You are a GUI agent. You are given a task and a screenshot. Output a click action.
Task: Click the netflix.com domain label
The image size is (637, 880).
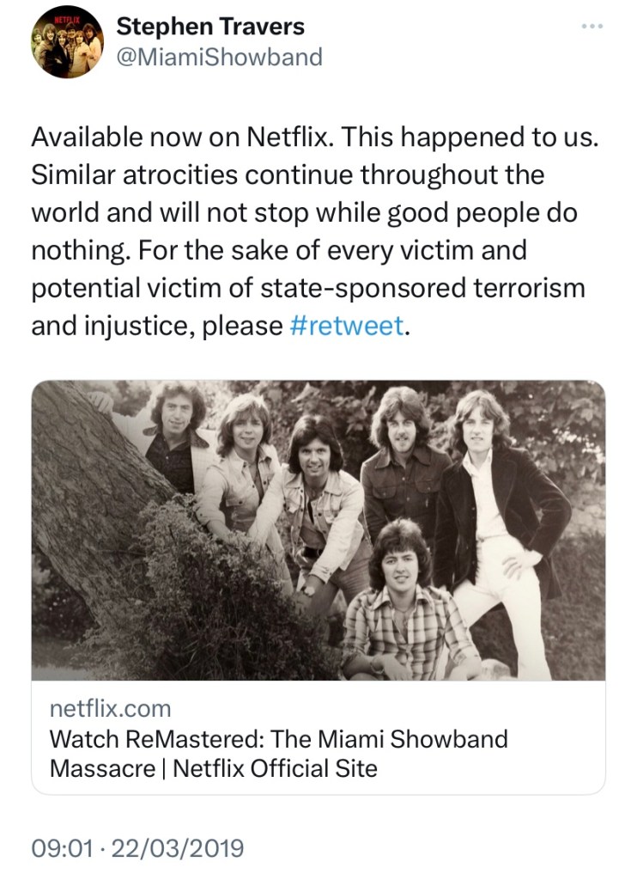pos(111,709)
